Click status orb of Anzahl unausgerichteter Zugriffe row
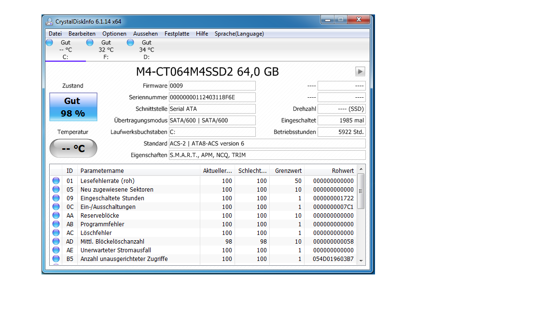This screenshot has width=556, height=312. (56, 259)
